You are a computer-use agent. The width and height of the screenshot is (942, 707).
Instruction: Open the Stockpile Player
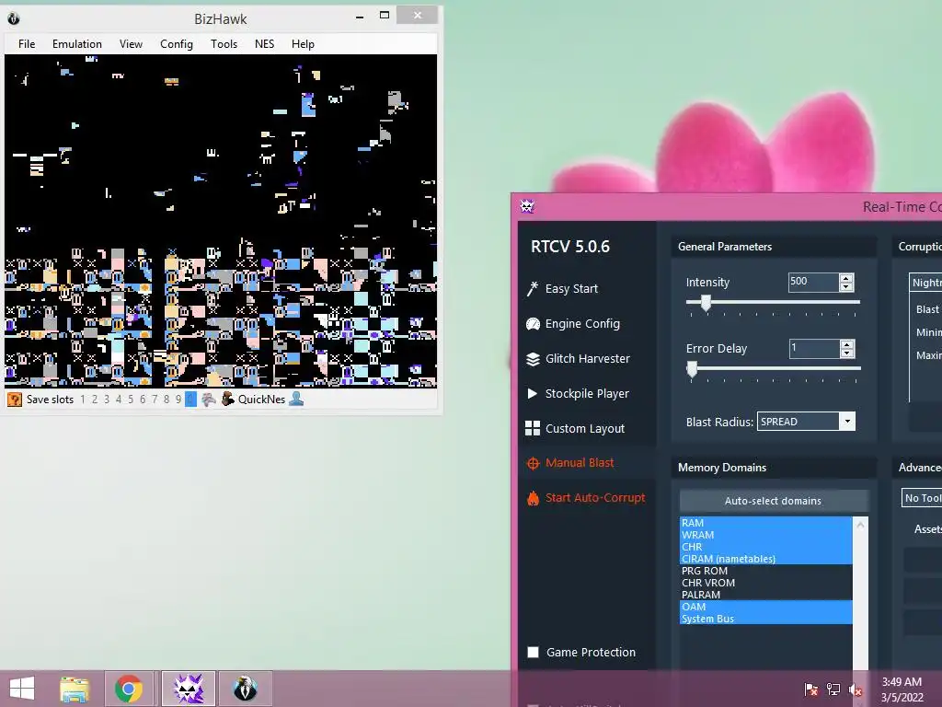[586, 393]
